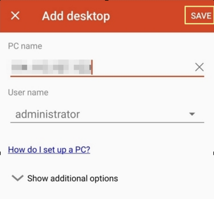Click the gap between administrator and the dropdown arrow
Screen dimensions: 214x199
134,114
